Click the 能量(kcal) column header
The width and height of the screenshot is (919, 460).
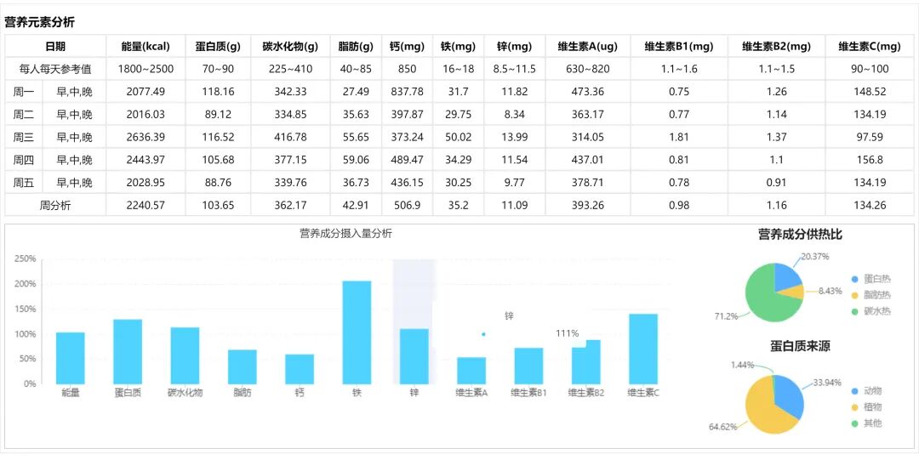[146, 46]
